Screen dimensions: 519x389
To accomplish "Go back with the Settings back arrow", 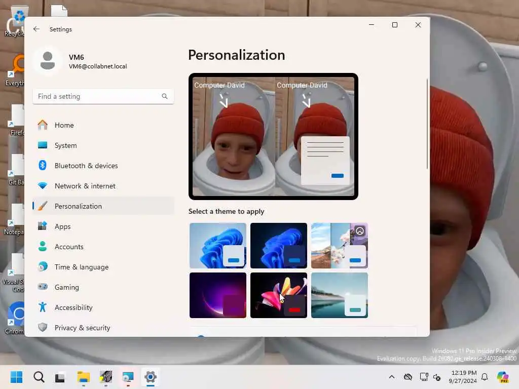I will pyautogui.click(x=36, y=29).
